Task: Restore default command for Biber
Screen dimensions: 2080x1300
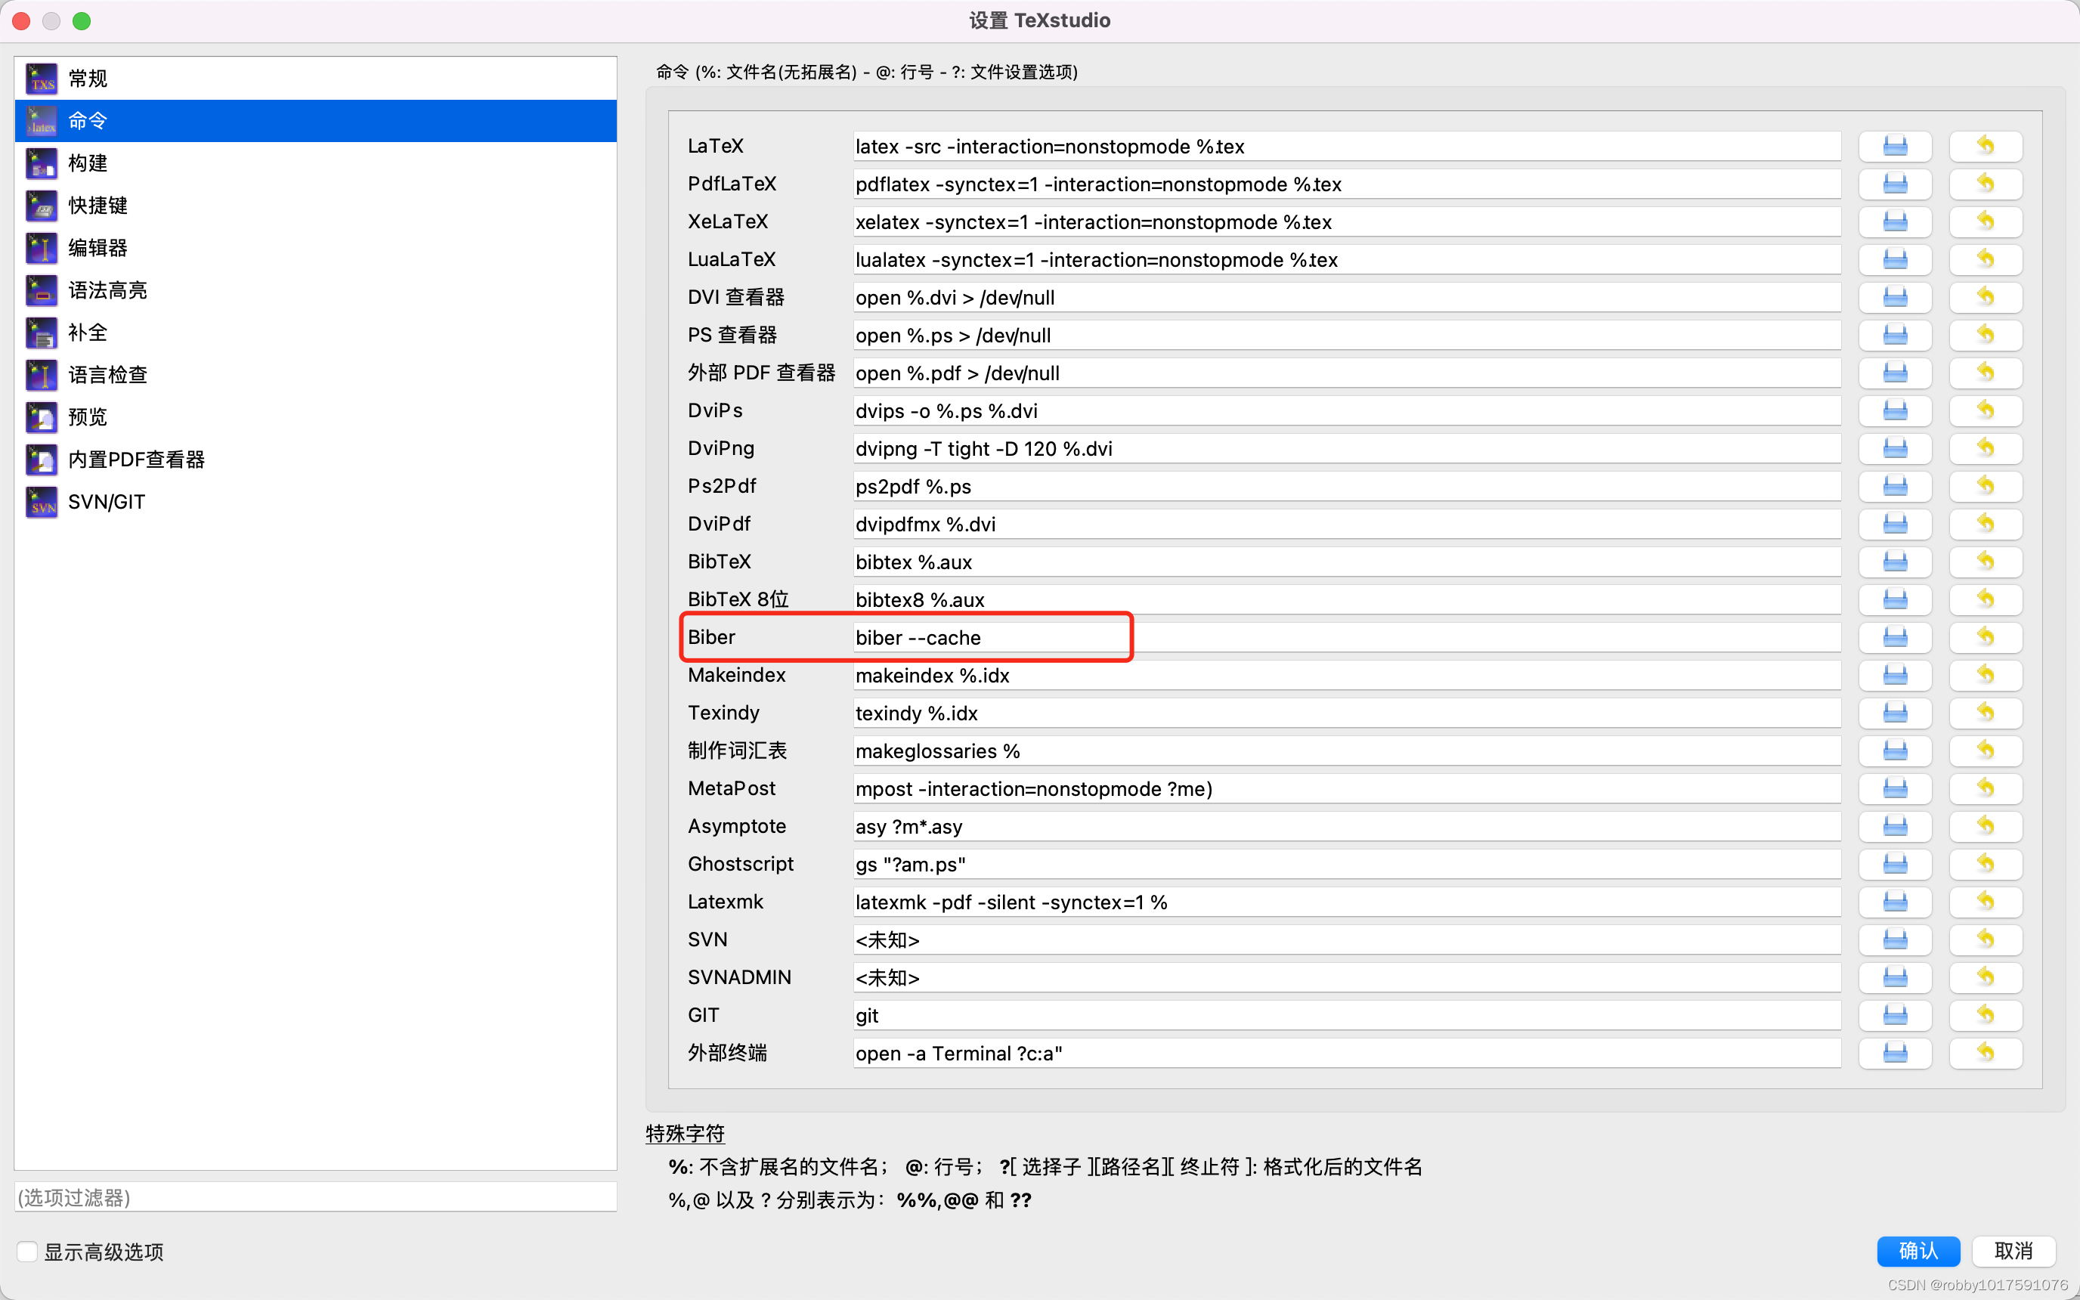Action: [x=1986, y=637]
